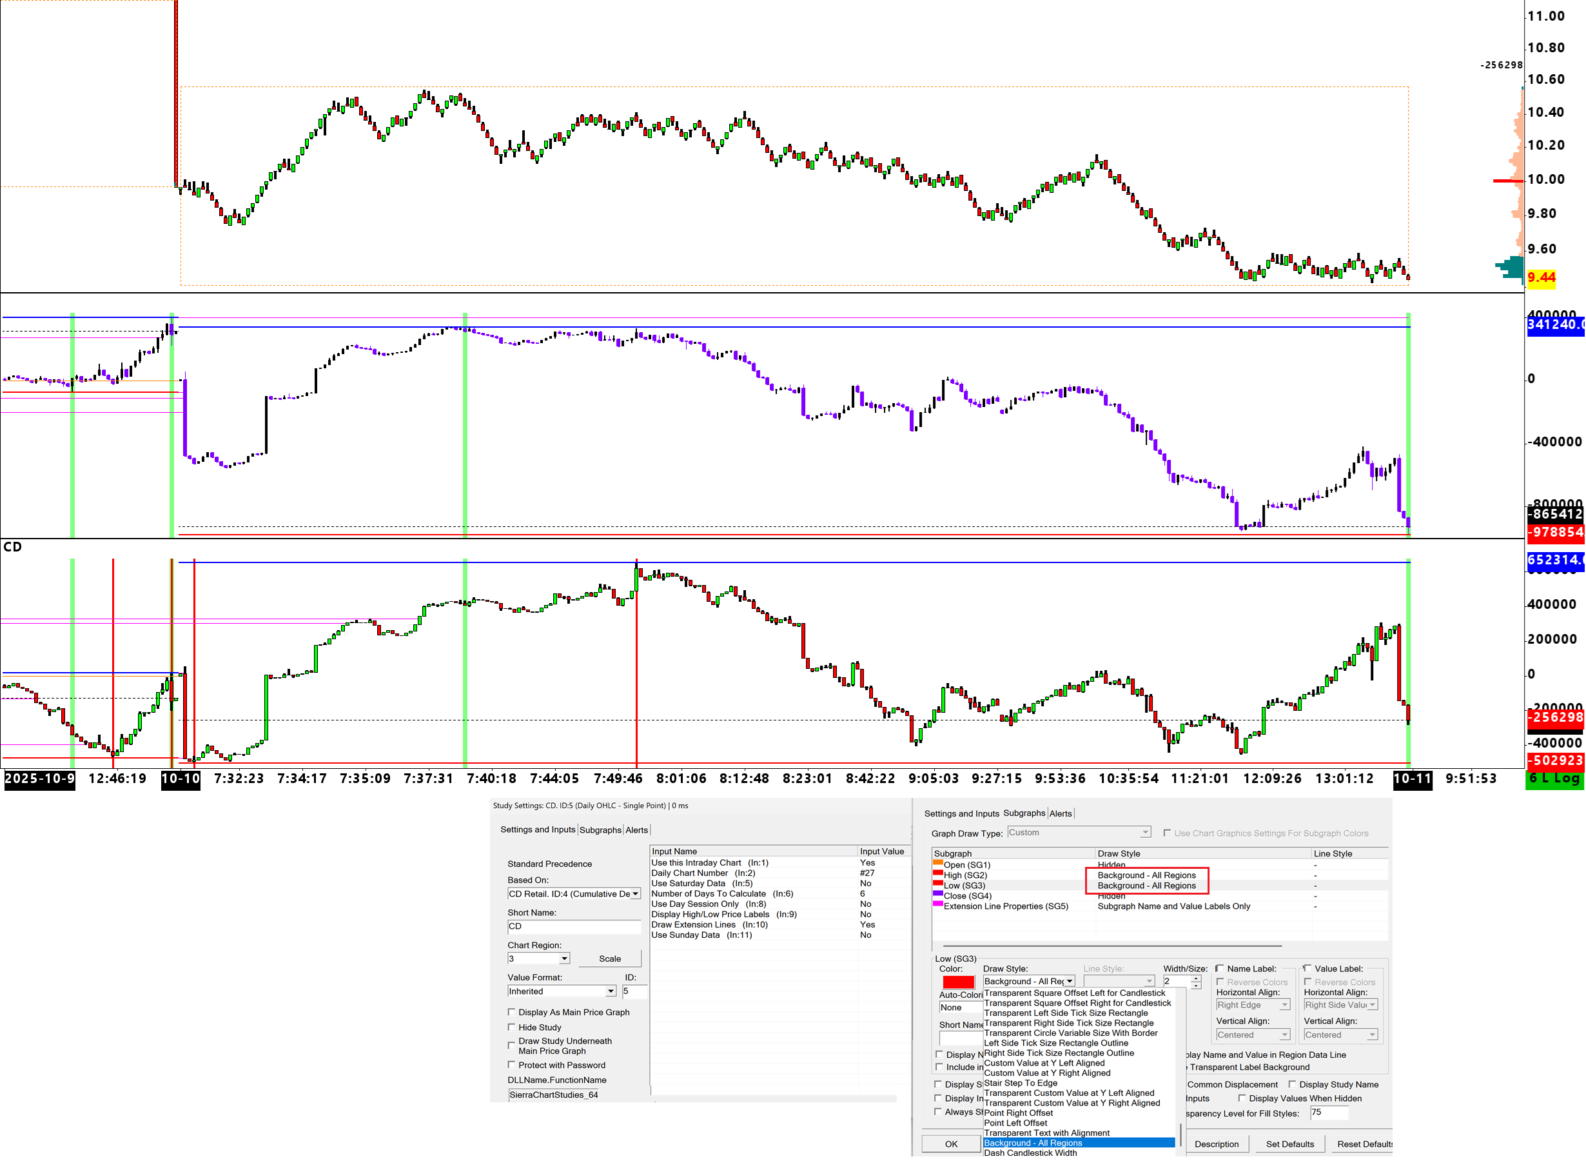This screenshot has height=1161, width=1586.
Task: Click the Low (SG3) red color swatch
Action: pos(958,982)
